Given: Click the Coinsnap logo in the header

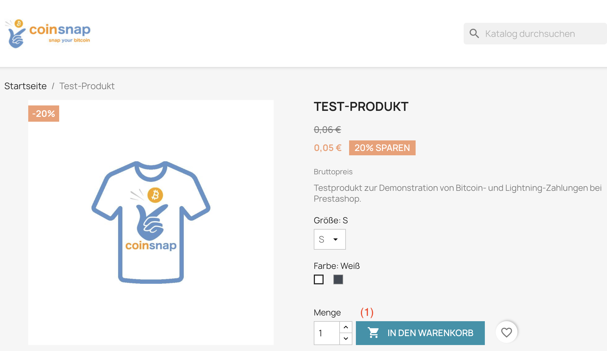Looking at the screenshot, I should coord(48,34).
